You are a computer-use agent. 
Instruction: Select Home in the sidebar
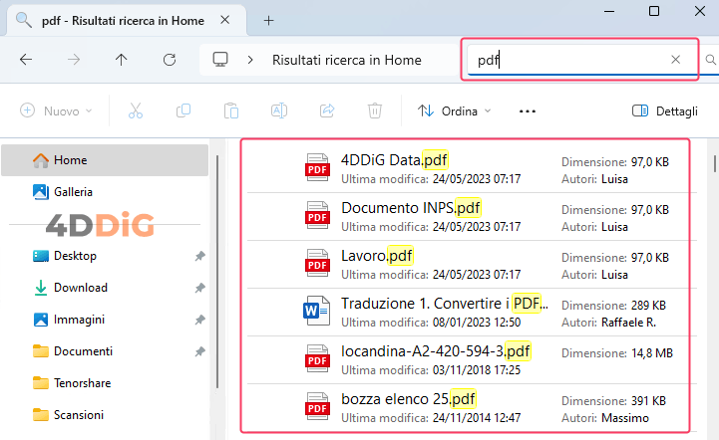(x=105, y=160)
